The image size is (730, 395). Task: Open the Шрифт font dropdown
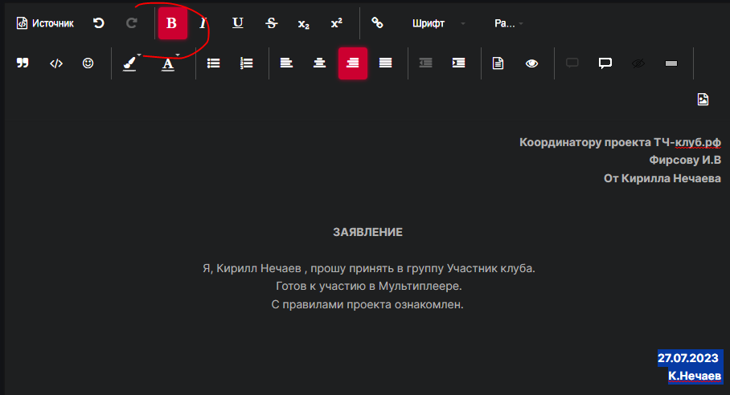(438, 23)
